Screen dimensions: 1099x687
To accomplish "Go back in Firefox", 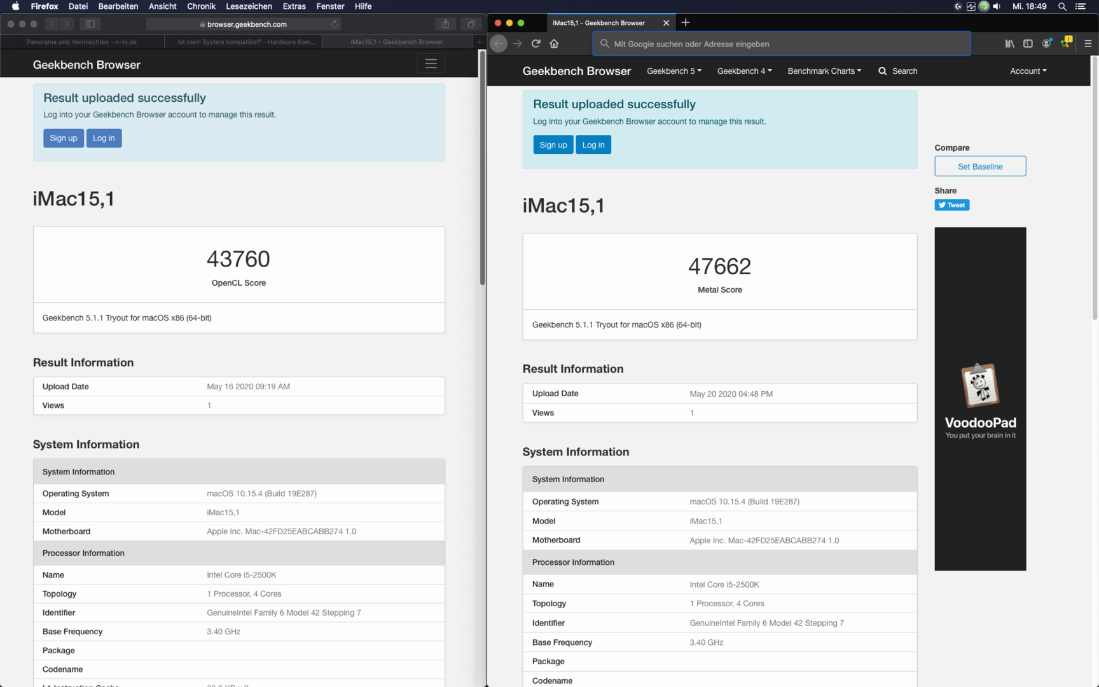I will tap(499, 44).
